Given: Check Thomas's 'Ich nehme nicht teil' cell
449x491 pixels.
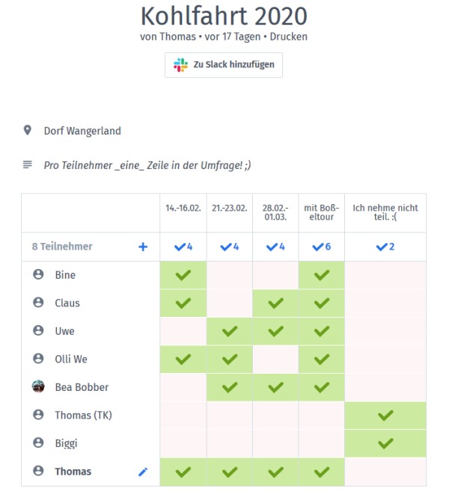Looking at the screenshot, I should (385, 472).
